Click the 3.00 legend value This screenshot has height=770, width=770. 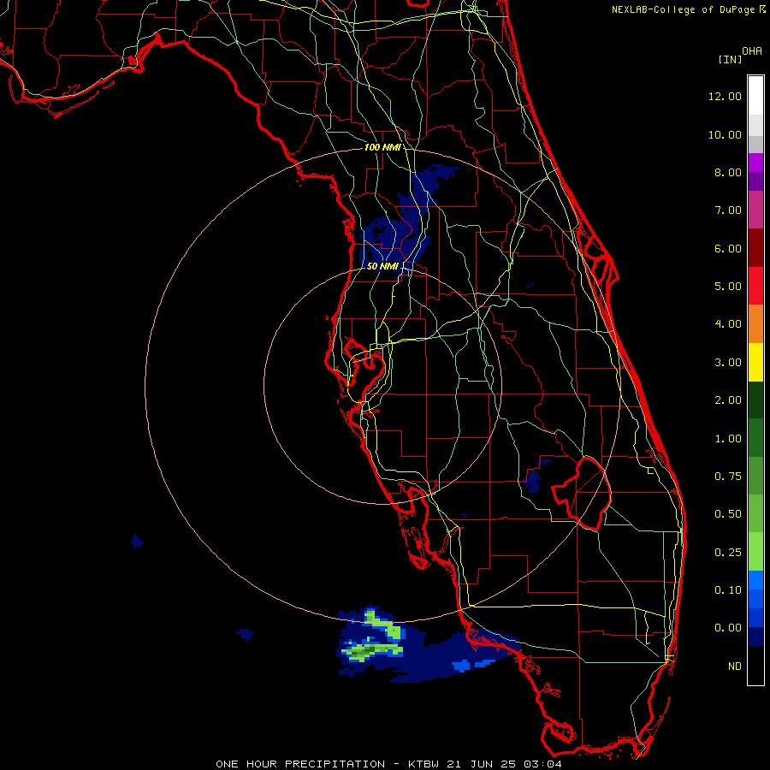728,363
